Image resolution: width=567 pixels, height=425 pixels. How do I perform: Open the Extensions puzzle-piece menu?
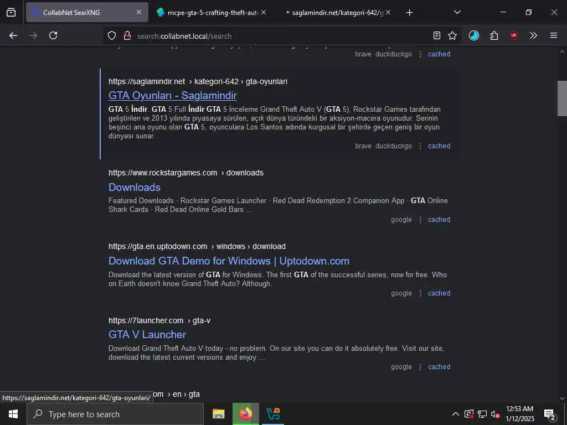coord(494,35)
